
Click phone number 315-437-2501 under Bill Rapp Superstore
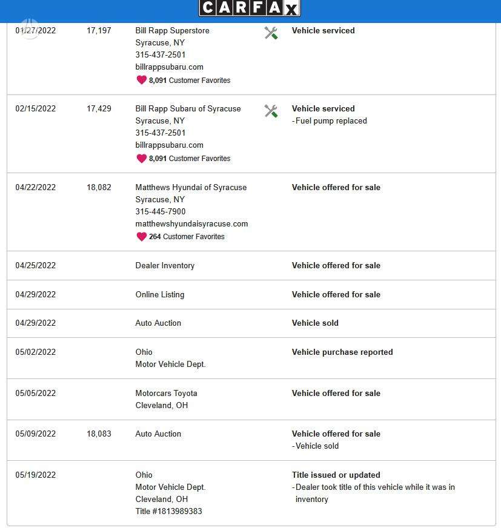(x=161, y=54)
